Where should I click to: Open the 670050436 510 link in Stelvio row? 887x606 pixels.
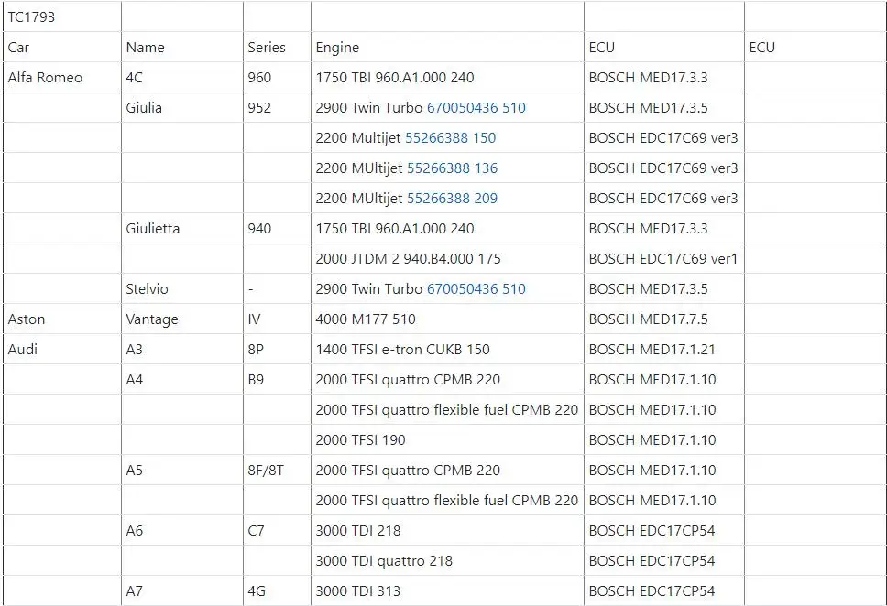(x=476, y=289)
